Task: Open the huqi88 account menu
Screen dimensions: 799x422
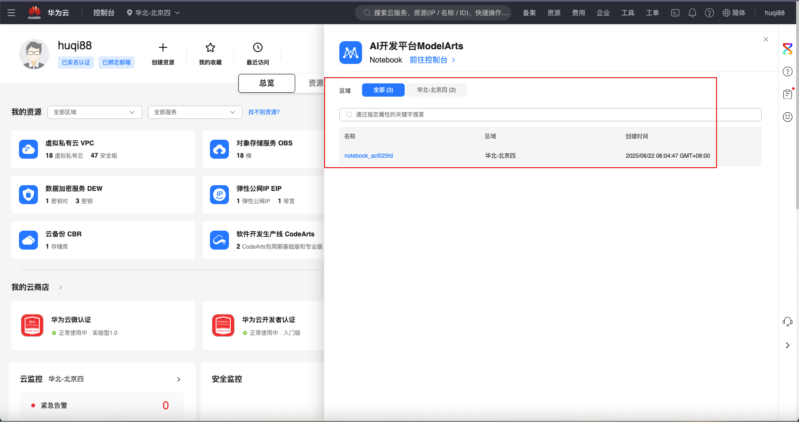Action: point(774,13)
